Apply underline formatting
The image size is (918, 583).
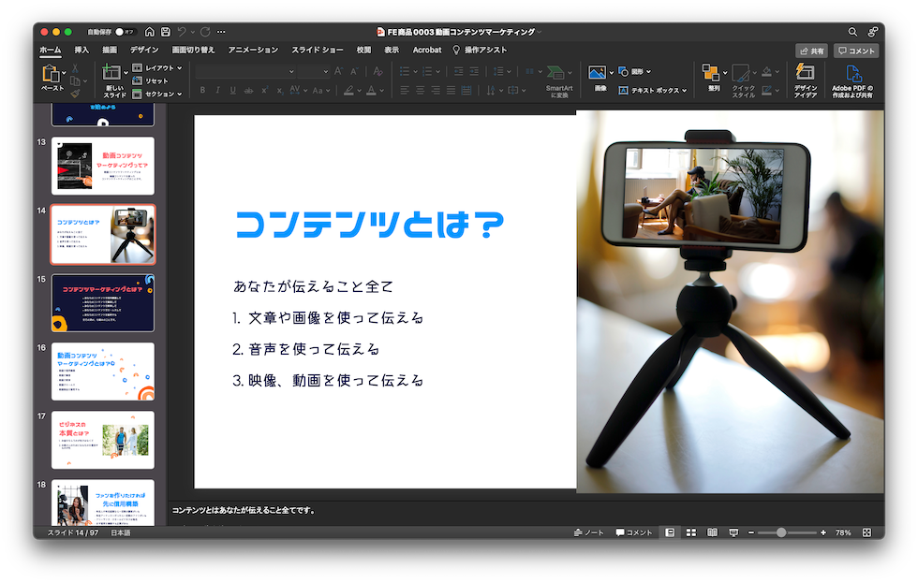pos(231,90)
